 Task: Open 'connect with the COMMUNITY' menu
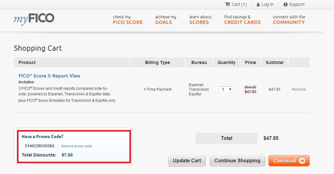pyautogui.click(x=289, y=20)
